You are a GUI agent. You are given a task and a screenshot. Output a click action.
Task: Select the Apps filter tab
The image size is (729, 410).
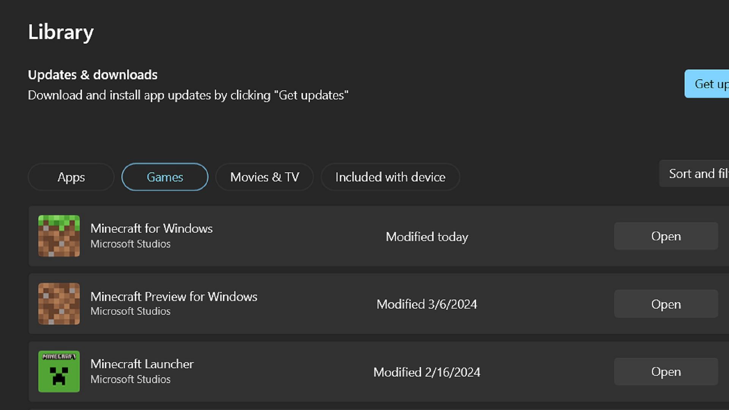point(71,177)
